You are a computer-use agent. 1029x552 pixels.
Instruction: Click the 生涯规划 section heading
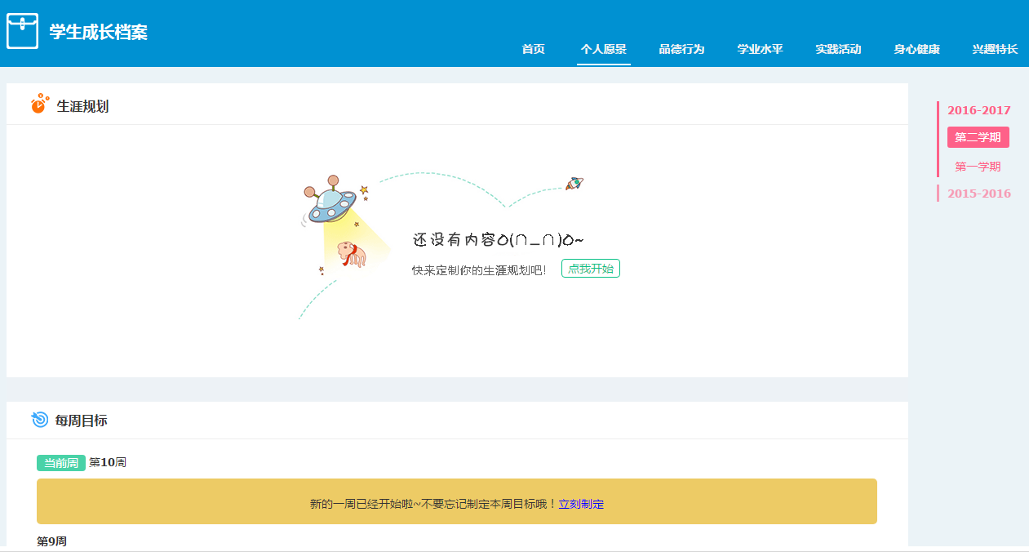point(82,106)
